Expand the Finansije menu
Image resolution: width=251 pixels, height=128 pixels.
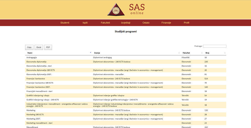[x=166, y=23]
